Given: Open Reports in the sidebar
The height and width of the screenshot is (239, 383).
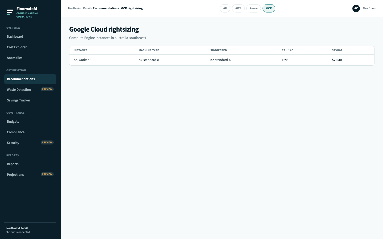Looking at the screenshot, I should click(30, 164).
